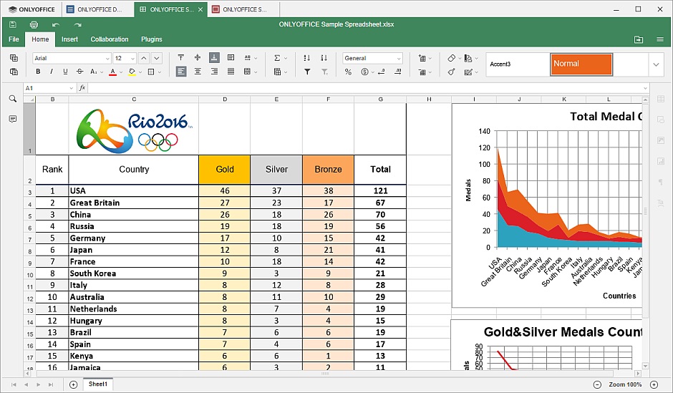Sort ascending
673x393 pixels.
pos(307,58)
